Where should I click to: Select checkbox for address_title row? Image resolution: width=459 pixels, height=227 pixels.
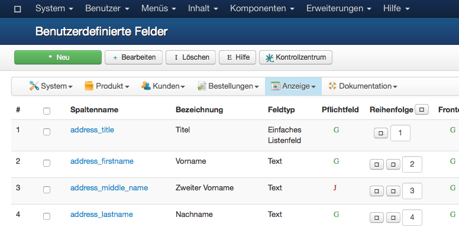tap(47, 132)
